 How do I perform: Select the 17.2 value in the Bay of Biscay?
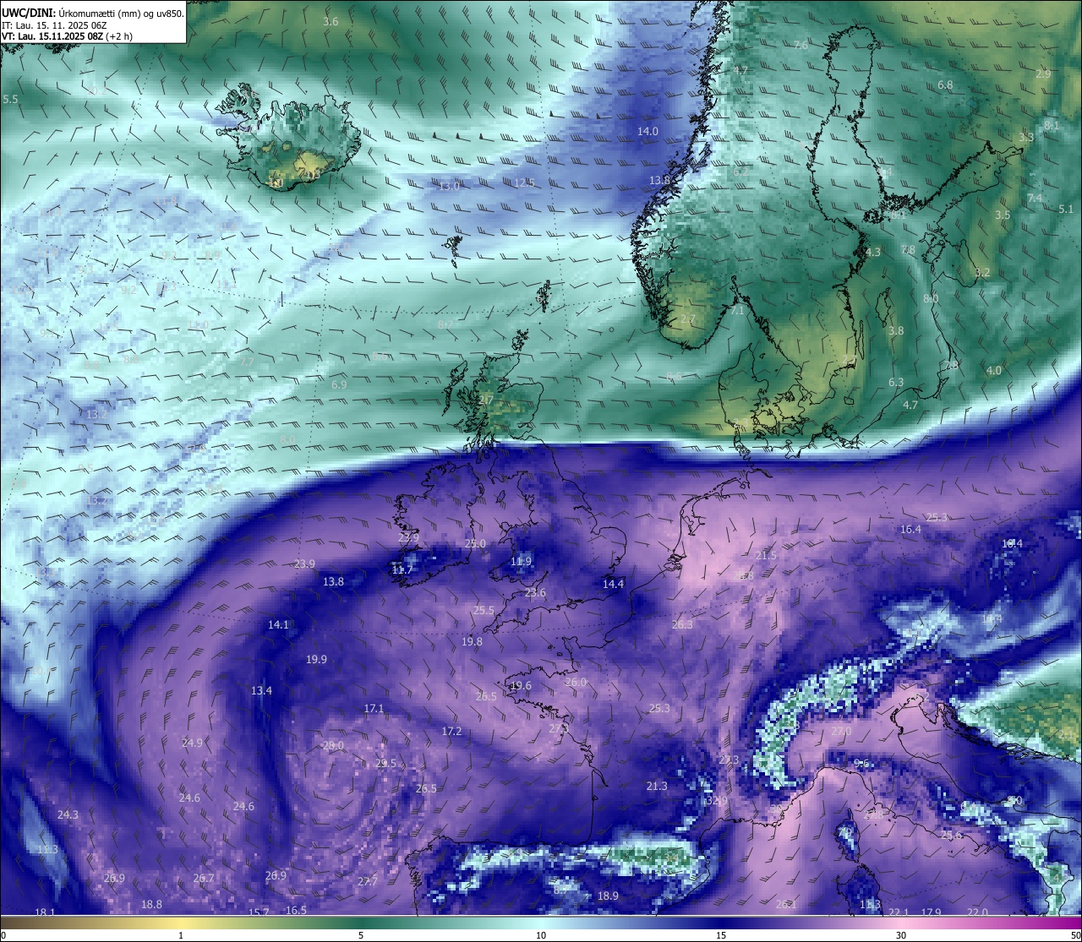click(452, 731)
